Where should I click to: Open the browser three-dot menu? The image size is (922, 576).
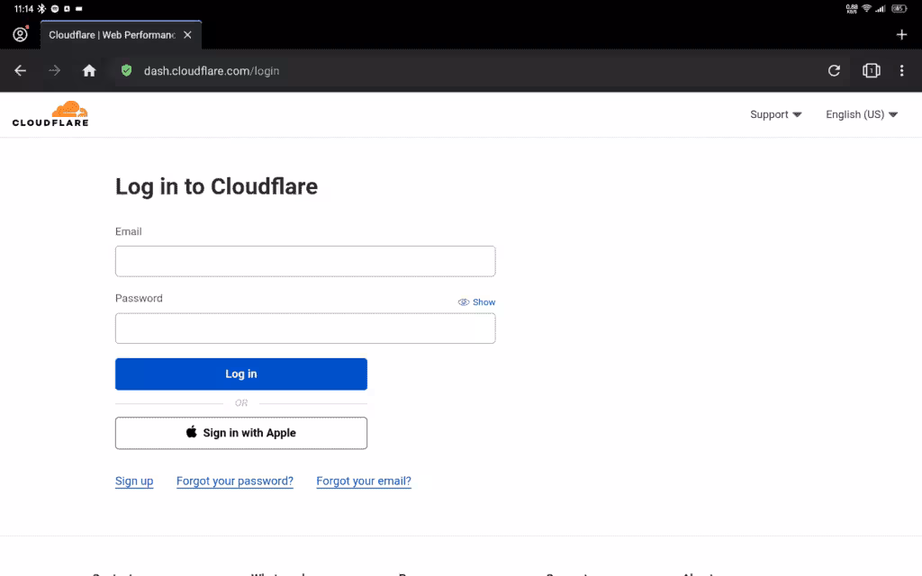[x=901, y=70]
